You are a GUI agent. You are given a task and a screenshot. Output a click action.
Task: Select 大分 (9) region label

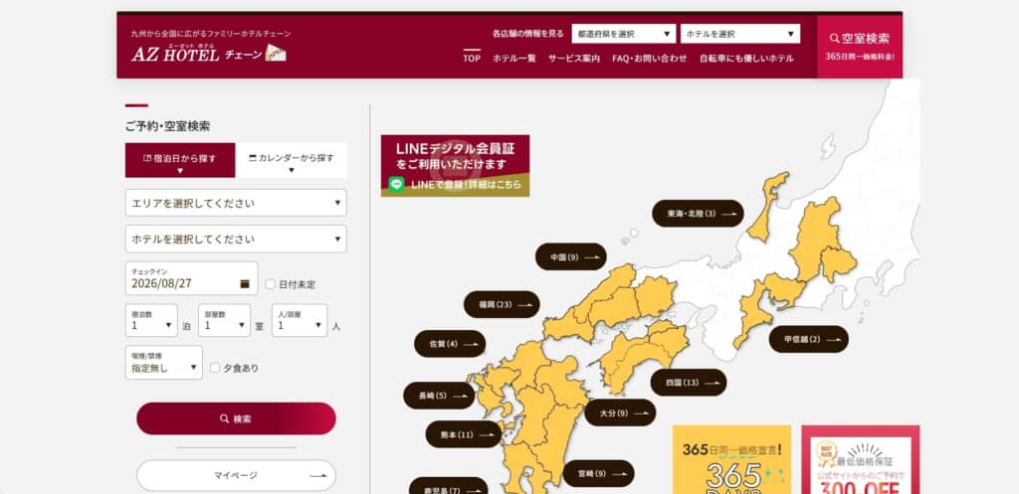coord(620,412)
